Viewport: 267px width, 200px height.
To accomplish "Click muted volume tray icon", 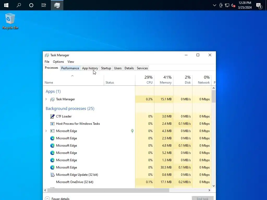I will [233, 5].
